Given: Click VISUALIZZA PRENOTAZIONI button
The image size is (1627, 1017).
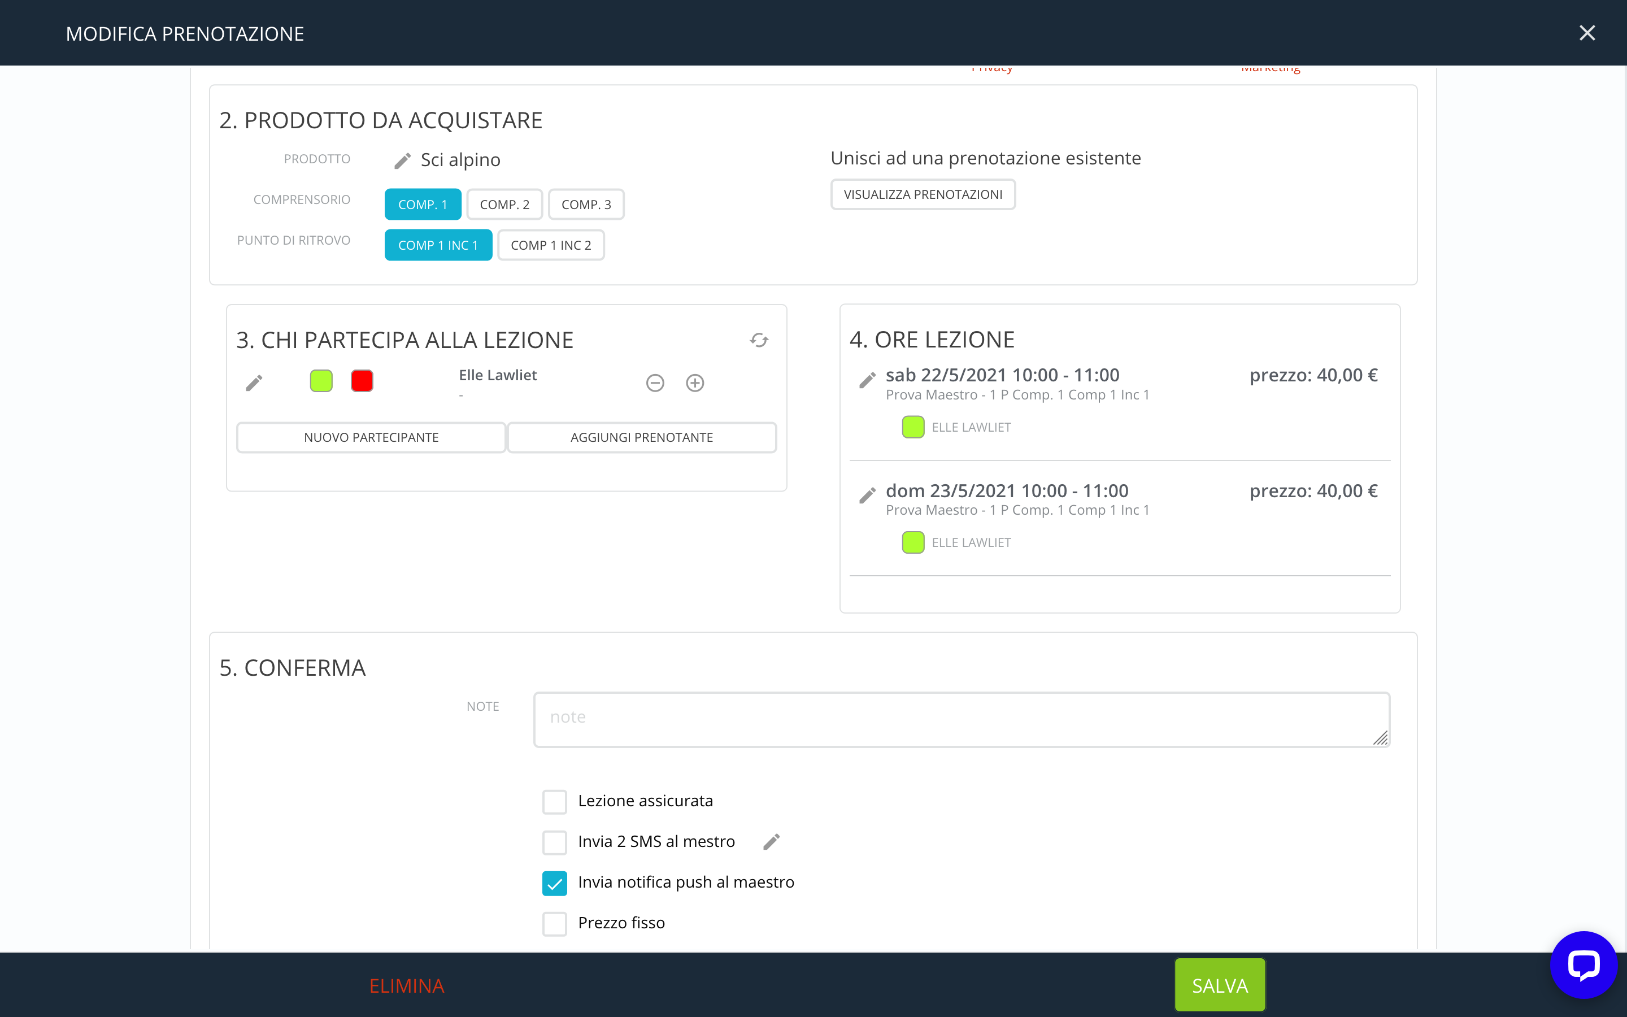Looking at the screenshot, I should (923, 194).
